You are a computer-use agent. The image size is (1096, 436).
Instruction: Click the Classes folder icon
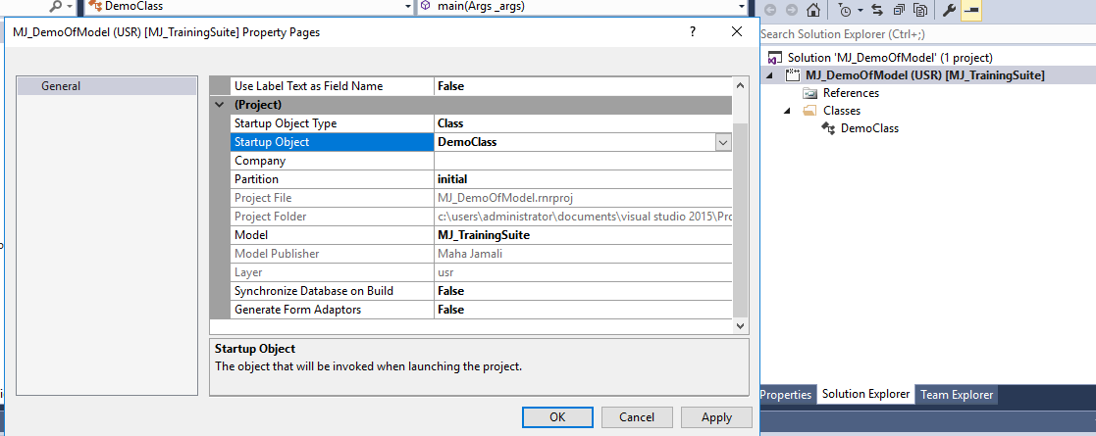click(810, 110)
